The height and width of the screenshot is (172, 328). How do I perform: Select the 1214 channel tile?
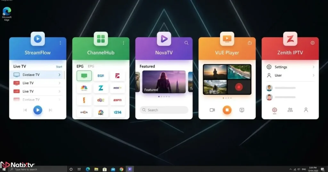[117, 112]
